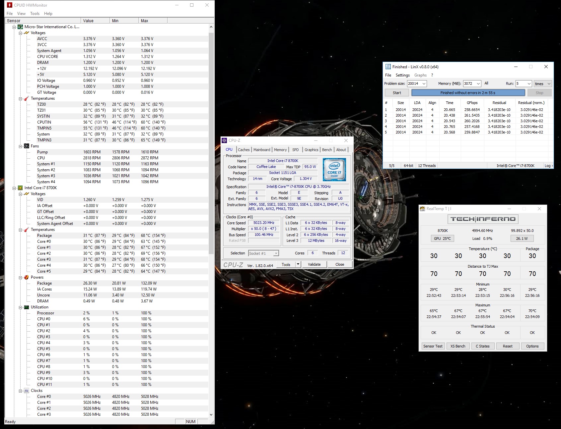
Task: Click the LinX finished progress bar
Action: pyautogui.click(x=468, y=93)
